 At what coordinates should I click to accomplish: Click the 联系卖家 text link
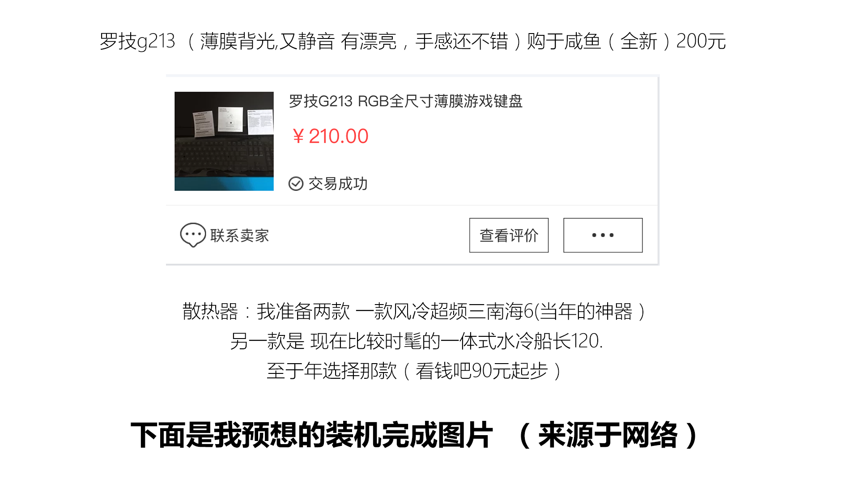tap(240, 236)
